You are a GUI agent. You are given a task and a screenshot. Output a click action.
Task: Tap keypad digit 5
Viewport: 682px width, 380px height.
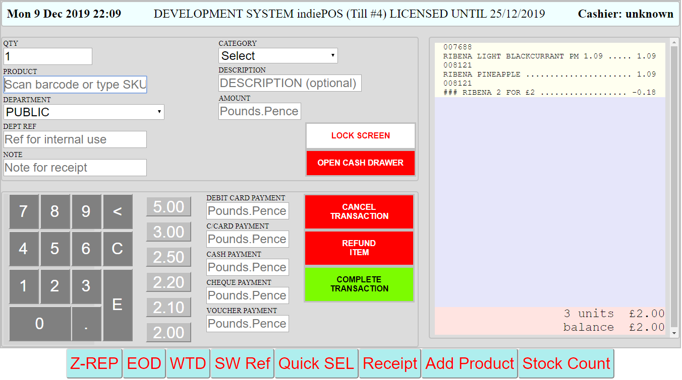pyautogui.click(x=55, y=249)
